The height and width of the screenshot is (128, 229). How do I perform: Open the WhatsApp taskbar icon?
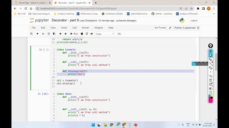(x=118, y=125)
